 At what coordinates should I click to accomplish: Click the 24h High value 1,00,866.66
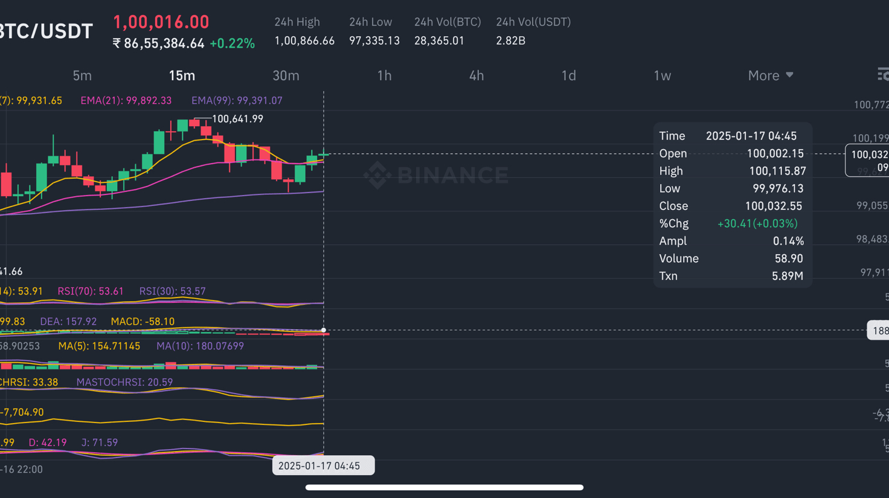tap(304, 40)
